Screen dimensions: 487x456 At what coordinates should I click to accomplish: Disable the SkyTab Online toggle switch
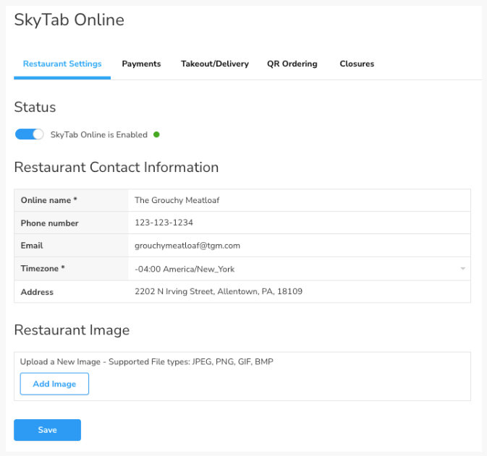pos(30,134)
